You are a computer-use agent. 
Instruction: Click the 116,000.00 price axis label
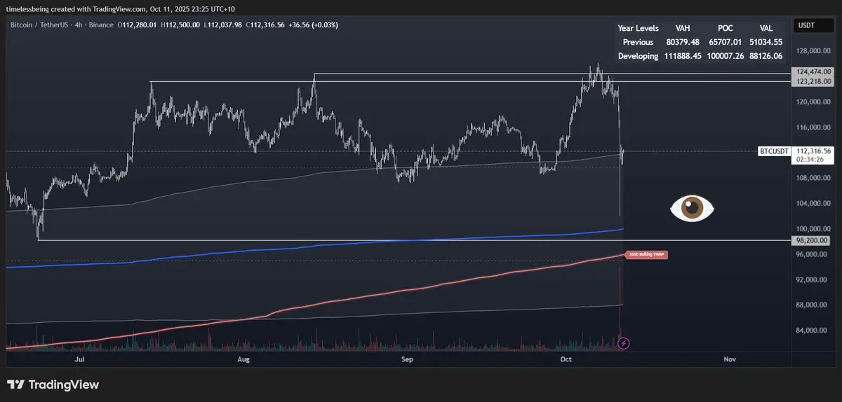[814, 127]
